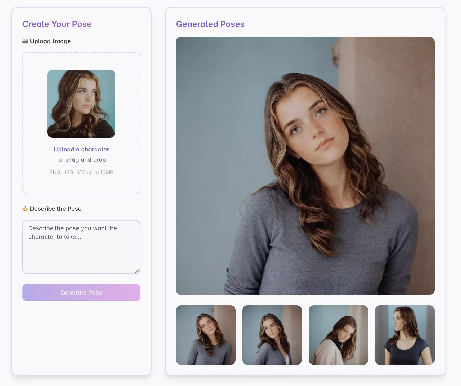Viewport: 461px width, 386px height.
Task: Click the Upload a character link
Action: coord(81,149)
